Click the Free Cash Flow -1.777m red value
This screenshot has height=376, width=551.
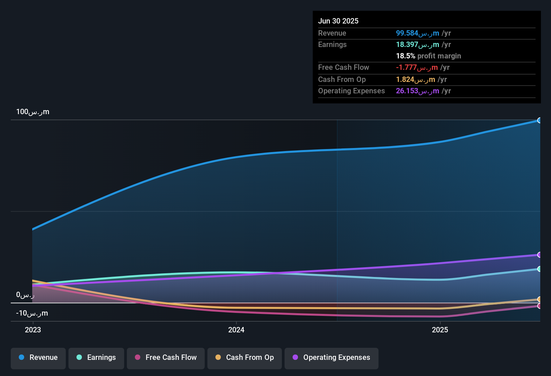click(x=417, y=67)
